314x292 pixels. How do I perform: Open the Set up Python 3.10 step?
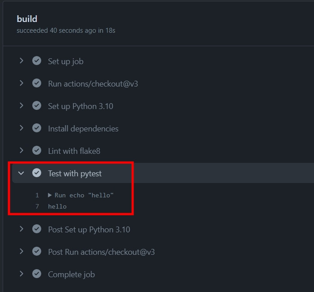pos(80,106)
